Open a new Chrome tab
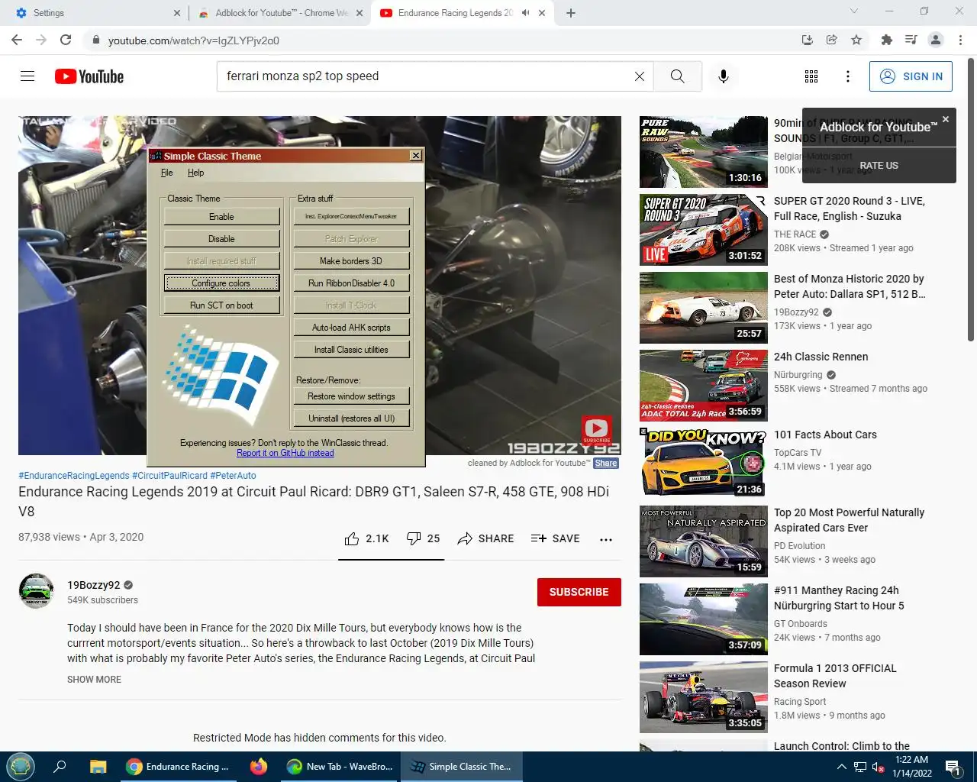The width and height of the screenshot is (977, 782). pos(571,13)
